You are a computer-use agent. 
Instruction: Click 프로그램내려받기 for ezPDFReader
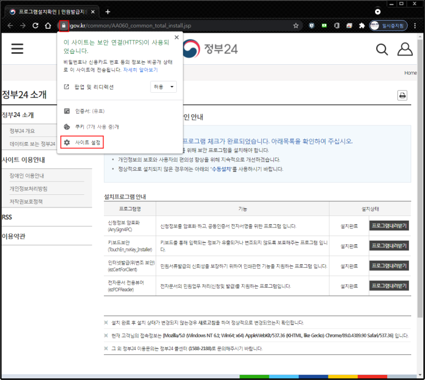pyautogui.click(x=389, y=285)
